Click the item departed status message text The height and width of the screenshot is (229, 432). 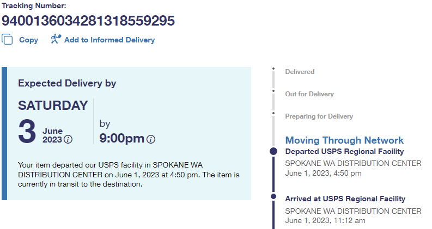[x=129, y=174]
